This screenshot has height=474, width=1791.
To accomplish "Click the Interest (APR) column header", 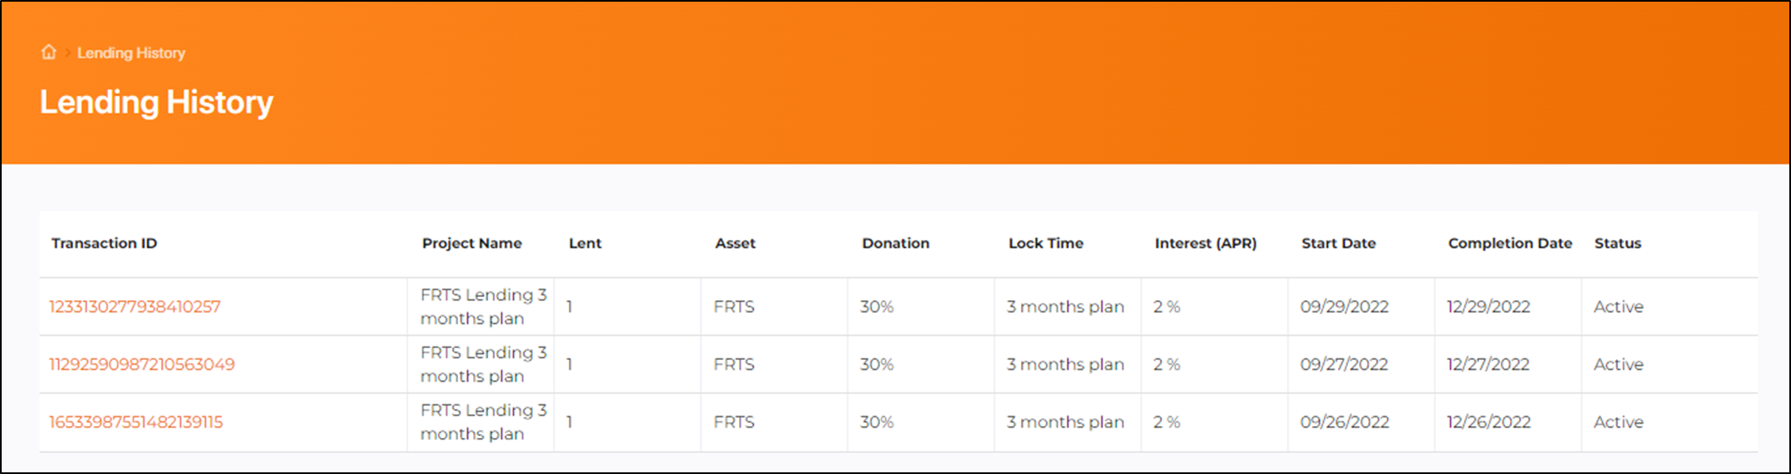I will [x=1205, y=243].
